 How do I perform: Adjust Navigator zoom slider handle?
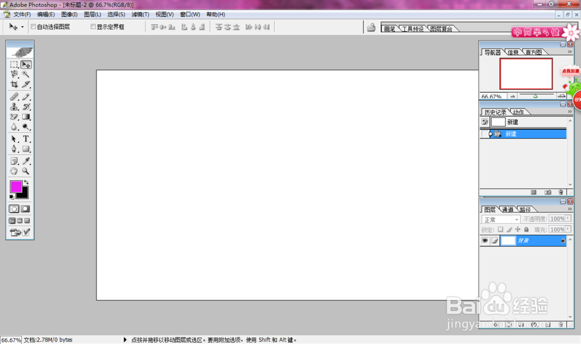pyautogui.click(x=535, y=96)
